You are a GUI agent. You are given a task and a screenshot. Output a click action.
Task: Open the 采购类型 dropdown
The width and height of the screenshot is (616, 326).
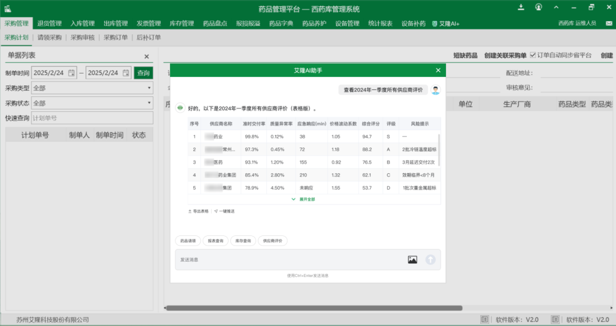coord(92,88)
